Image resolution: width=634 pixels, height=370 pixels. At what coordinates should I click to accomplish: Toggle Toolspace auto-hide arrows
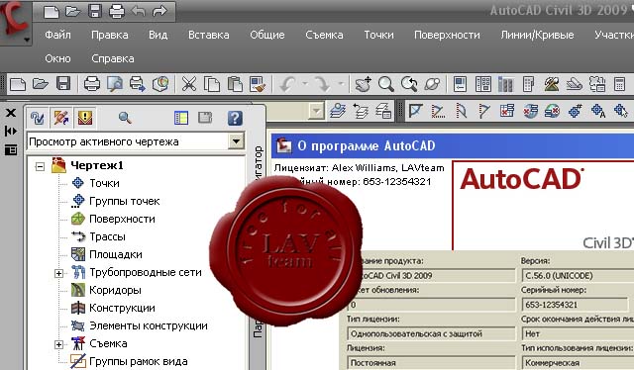[11, 131]
